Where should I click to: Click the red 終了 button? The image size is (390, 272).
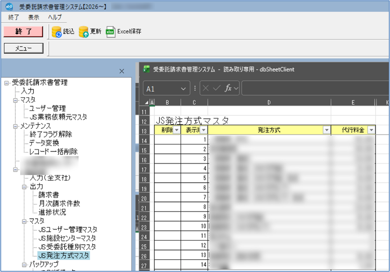pos(23,31)
